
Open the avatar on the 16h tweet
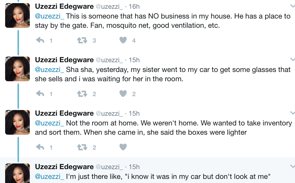(17, 15)
